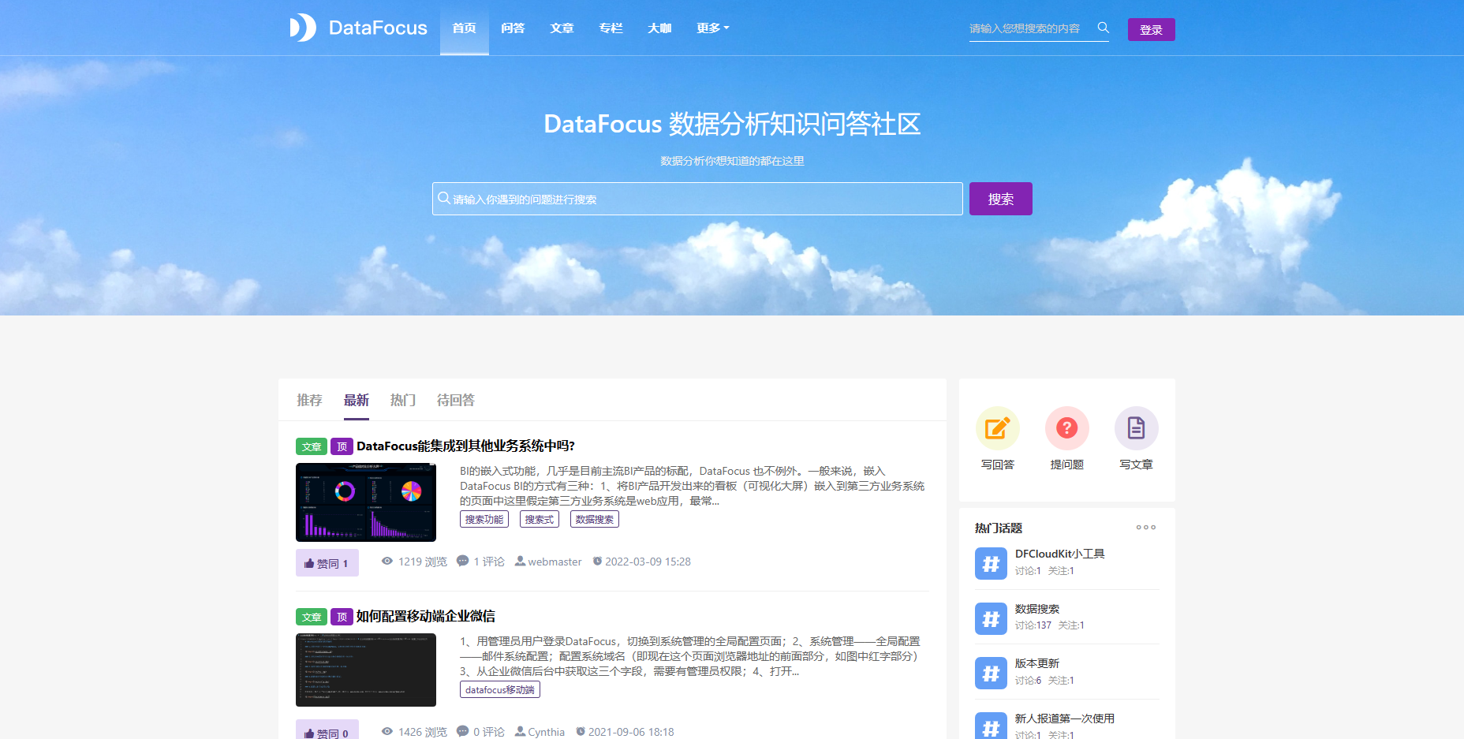The height and width of the screenshot is (739, 1464).
Task: Click the hashtag icon beside 数据搜索 topic
Action: pyautogui.click(x=991, y=618)
